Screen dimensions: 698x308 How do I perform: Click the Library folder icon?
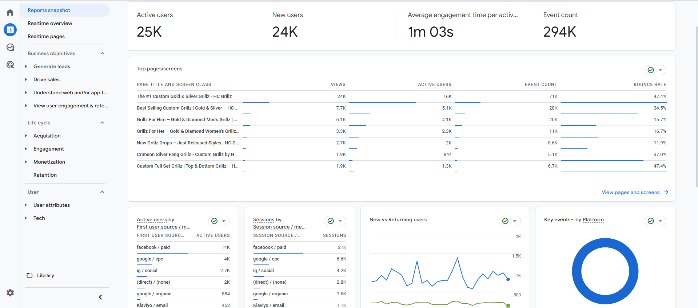[x=29, y=275]
